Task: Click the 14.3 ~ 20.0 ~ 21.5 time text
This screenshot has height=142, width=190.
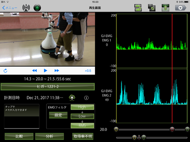Action: (x=48, y=79)
